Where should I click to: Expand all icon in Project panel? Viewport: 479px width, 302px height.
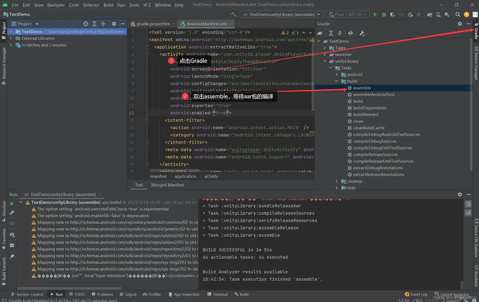94,23
